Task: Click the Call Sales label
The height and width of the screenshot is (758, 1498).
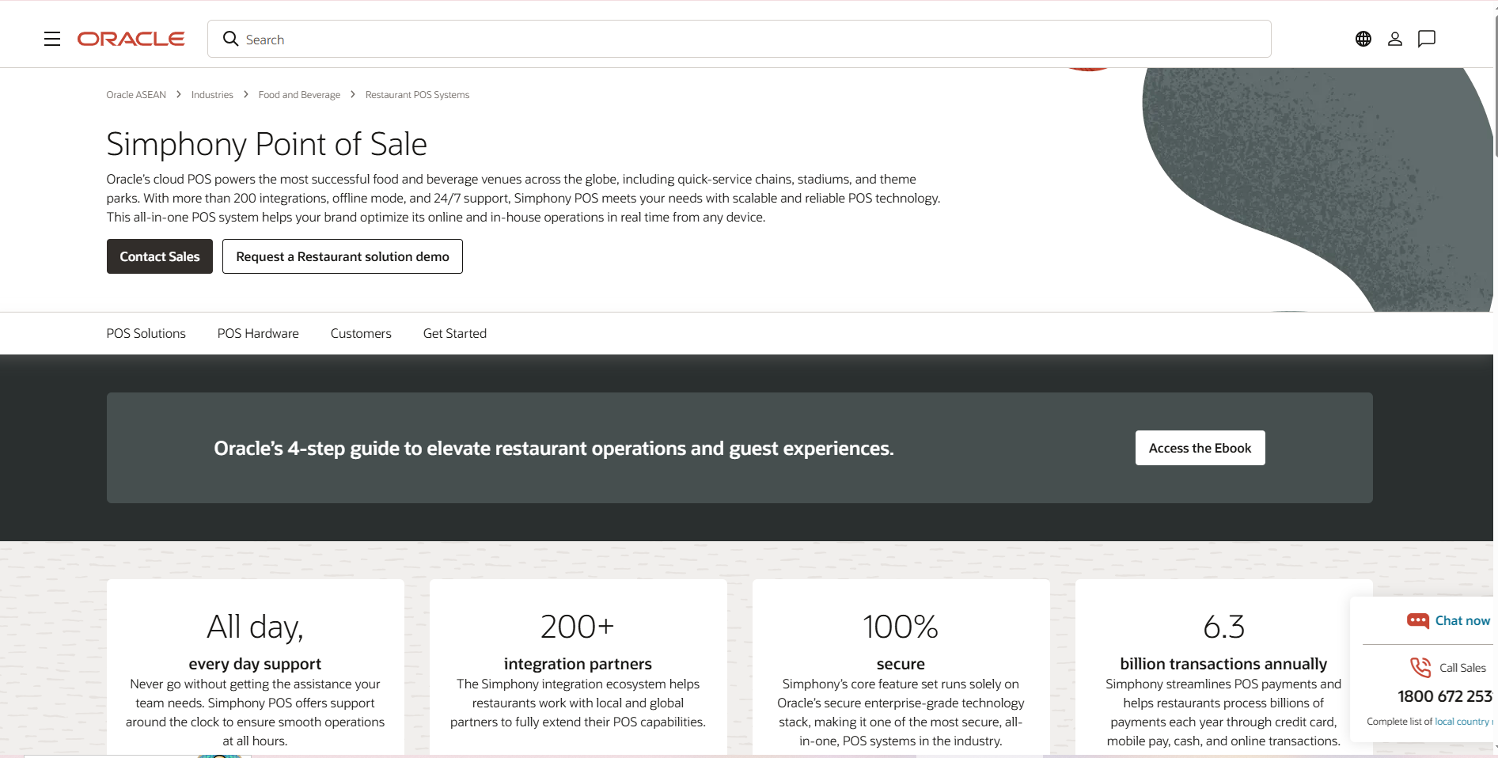Action: pos(1462,668)
